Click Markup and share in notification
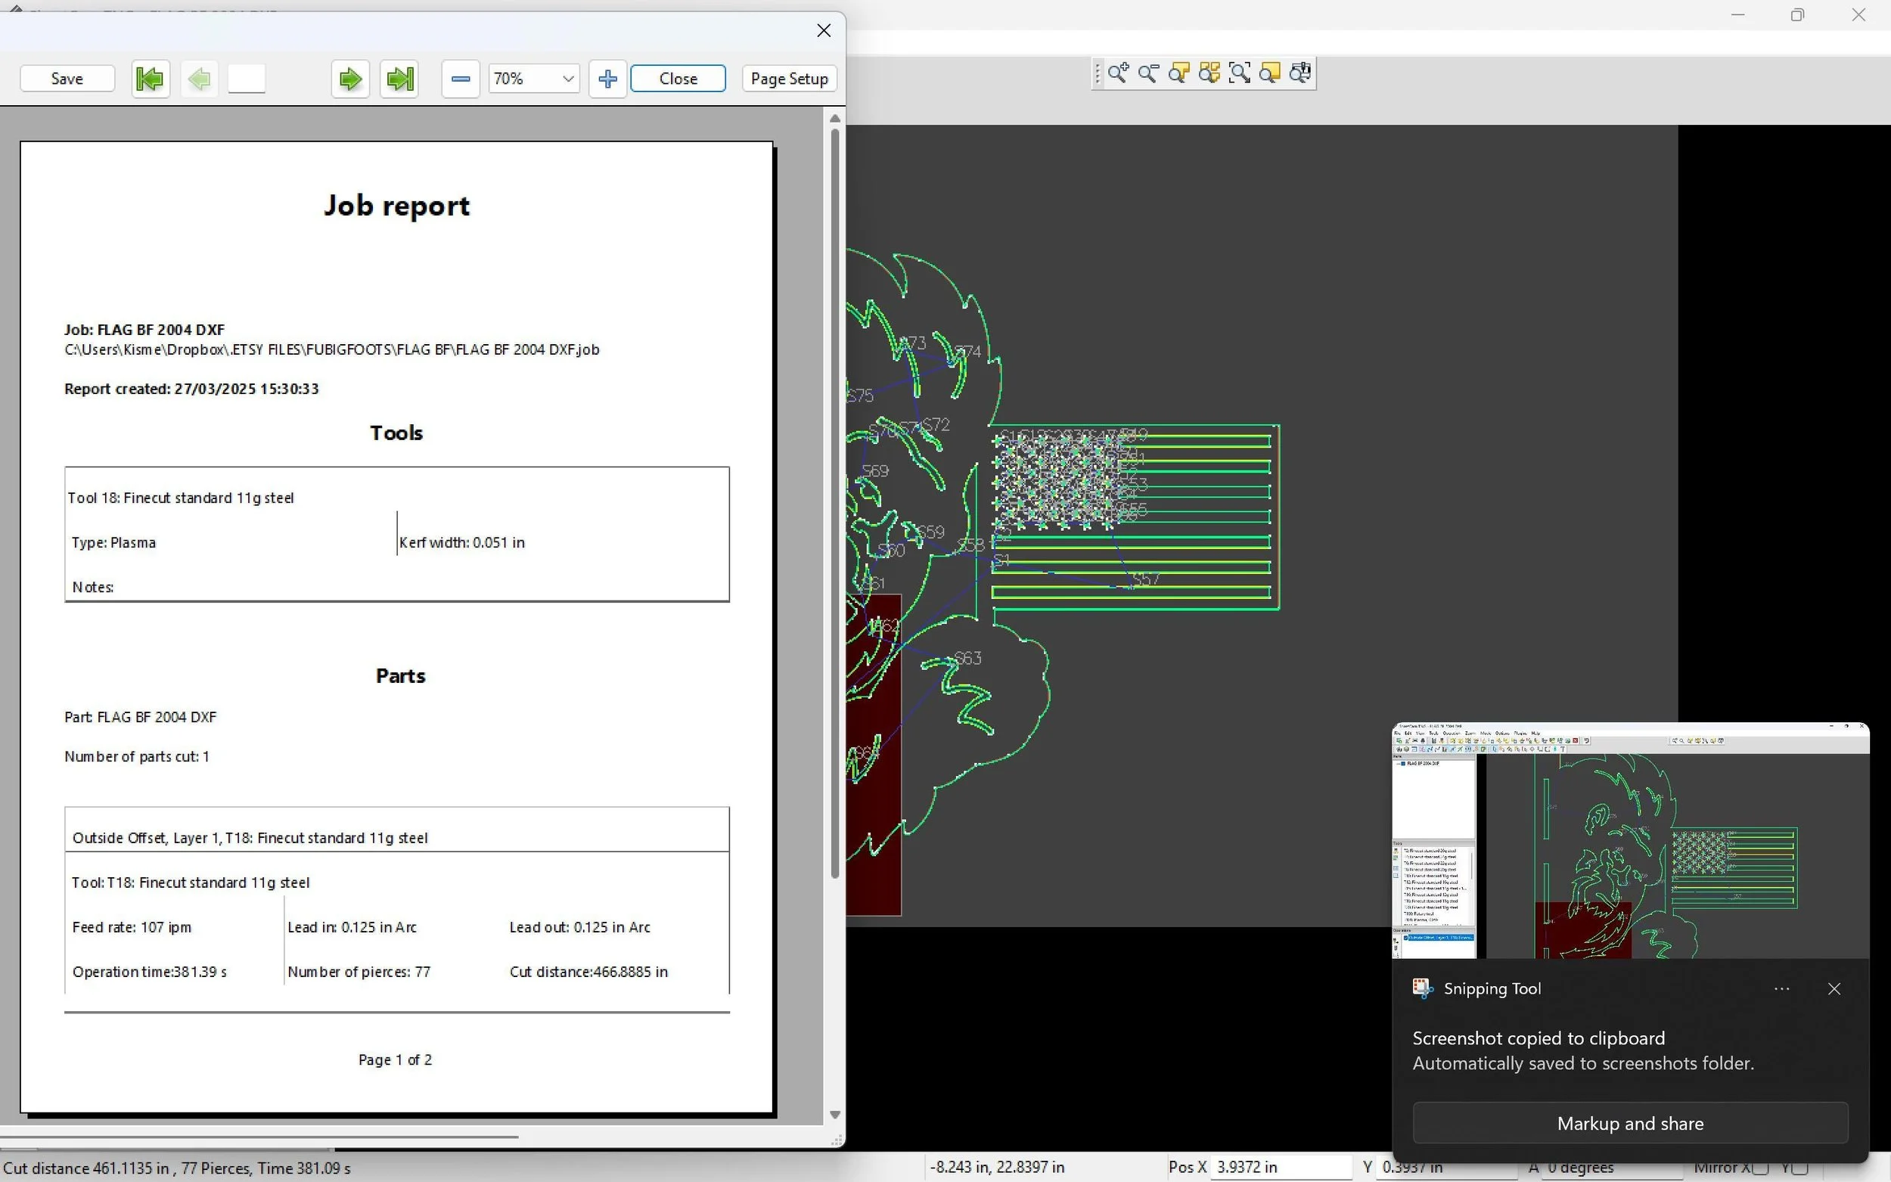Image resolution: width=1891 pixels, height=1182 pixels. [1630, 1123]
